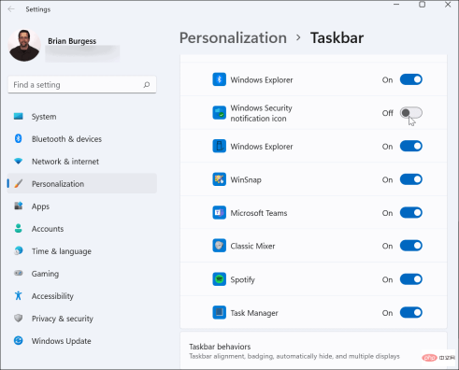Image resolution: width=459 pixels, height=370 pixels.
Task: Click the Personalization breadcrumb link
Action: (x=233, y=38)
